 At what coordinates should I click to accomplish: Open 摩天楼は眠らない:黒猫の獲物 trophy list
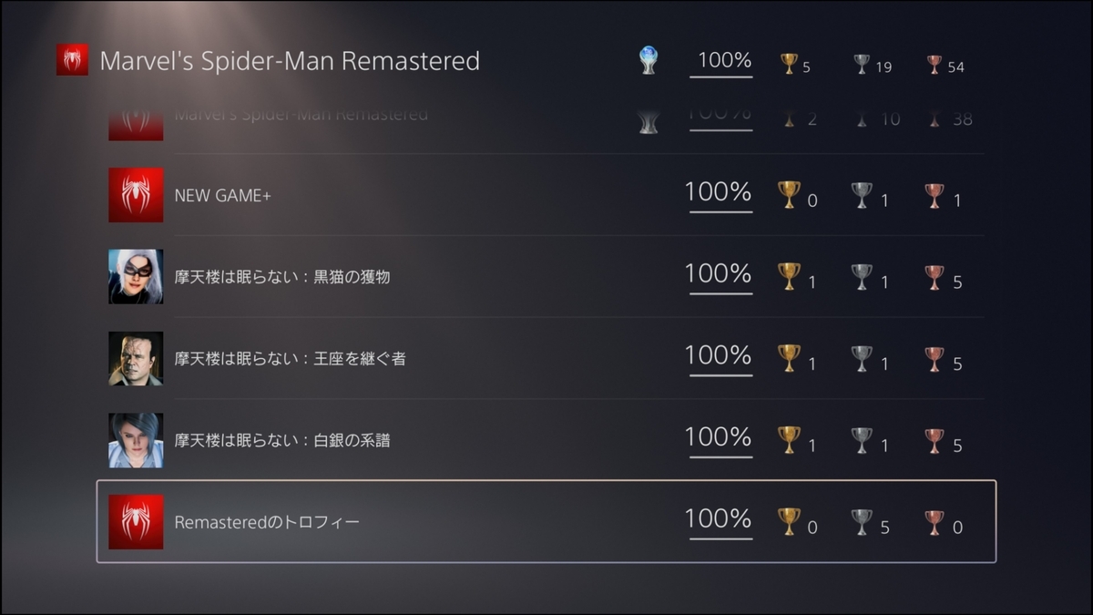coord(546,277)
